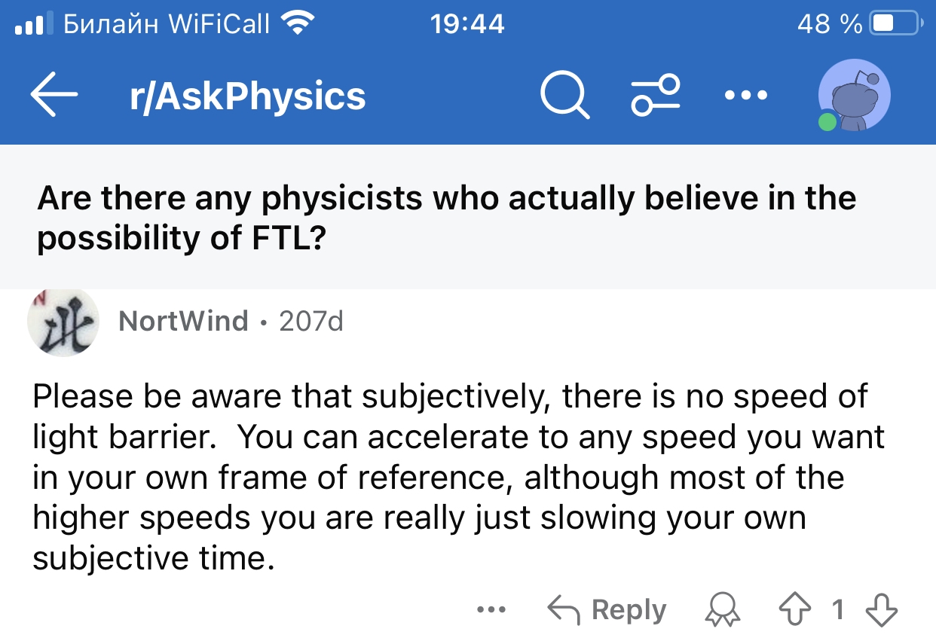Collapse the comment by tapping its text
The height and width of the screenshot is (635, 936).
tap(459, 477)
